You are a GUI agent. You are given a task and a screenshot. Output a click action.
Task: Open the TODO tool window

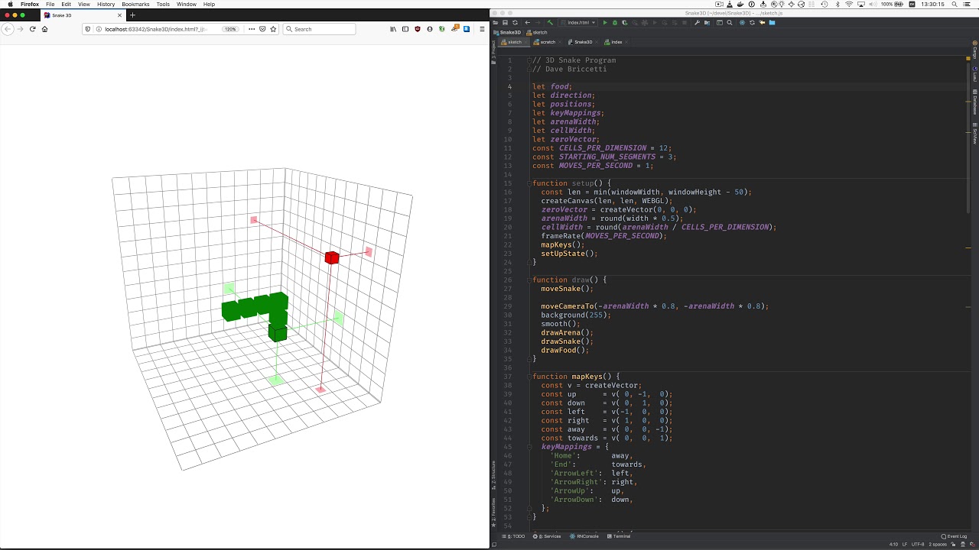coord(513,536)
